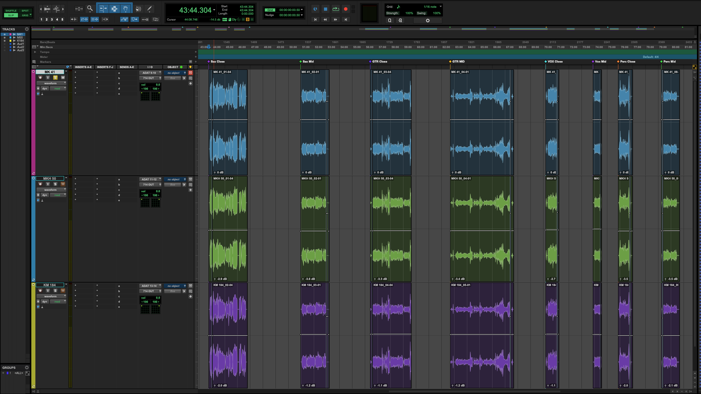Click the SENDS A-E column header

[127, 67]
